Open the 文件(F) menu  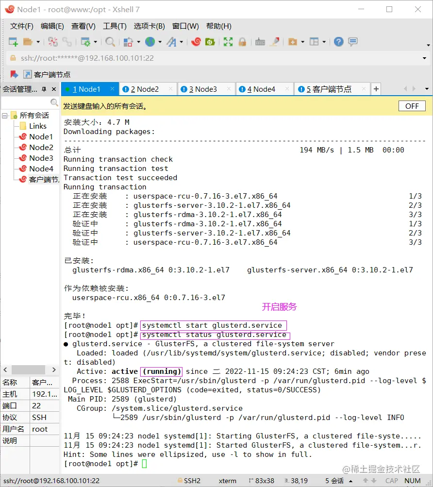(x=21, y=26)
